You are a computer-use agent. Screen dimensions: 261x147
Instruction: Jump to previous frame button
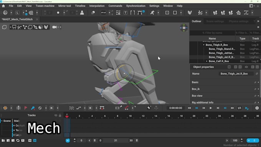pyautogui.click(x=204, y=108)
